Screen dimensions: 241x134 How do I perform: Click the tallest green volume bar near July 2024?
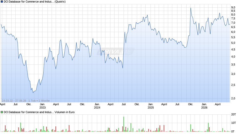(124, 124)
